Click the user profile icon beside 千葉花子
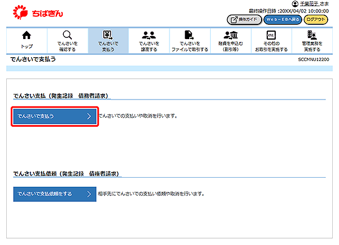Viewport: 339px width, 245px height. [294, 4]
